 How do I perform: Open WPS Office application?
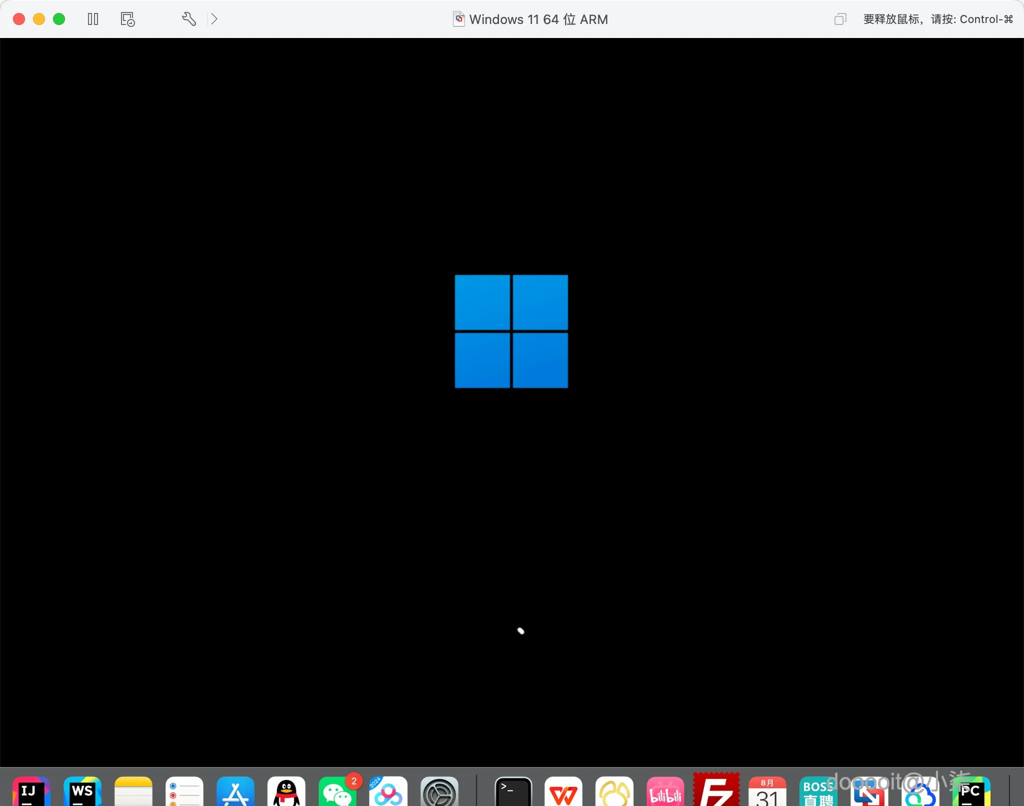tap(563, 791)
